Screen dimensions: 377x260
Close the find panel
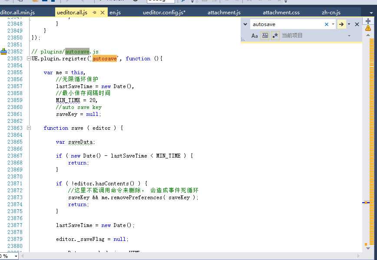(x=357, y=24)
